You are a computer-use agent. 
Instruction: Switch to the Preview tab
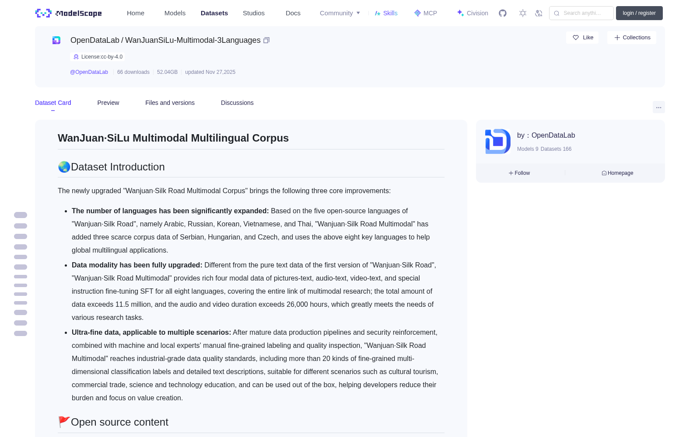pos(108,103)
